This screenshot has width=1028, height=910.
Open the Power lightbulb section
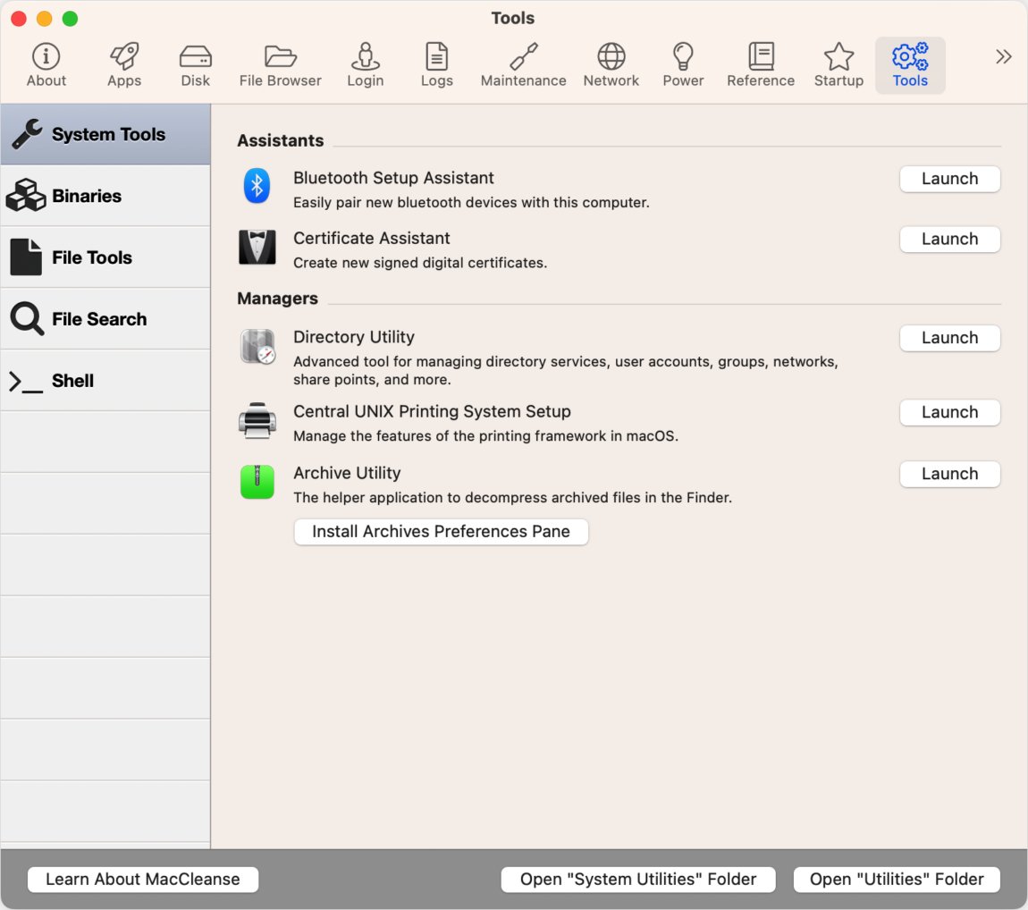[x=683, y=65]
